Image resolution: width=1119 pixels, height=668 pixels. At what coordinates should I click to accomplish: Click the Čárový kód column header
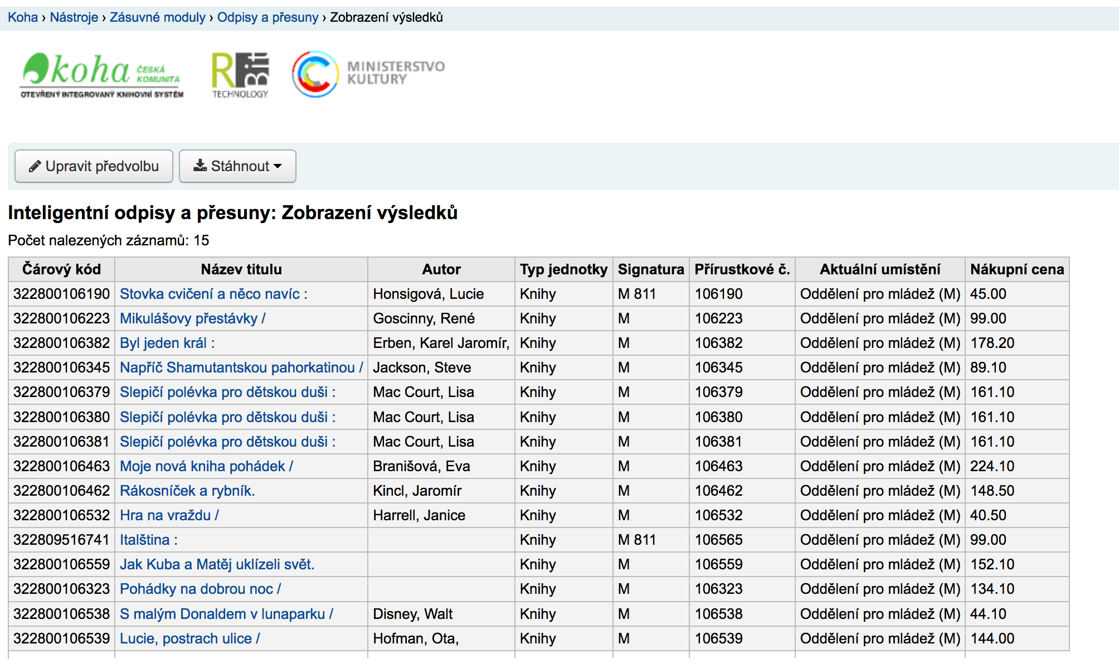(x=61, y=269)
